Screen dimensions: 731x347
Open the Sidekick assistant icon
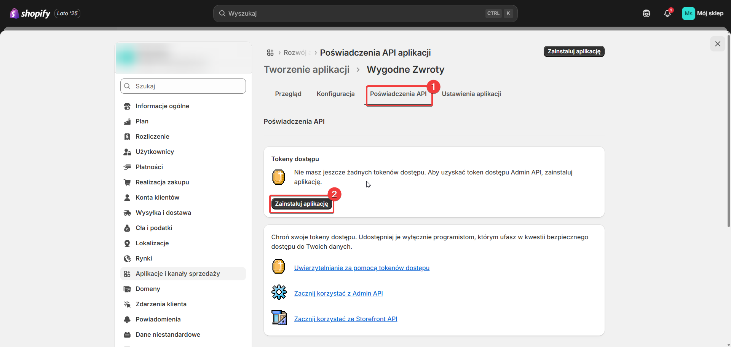click(646, 13)
